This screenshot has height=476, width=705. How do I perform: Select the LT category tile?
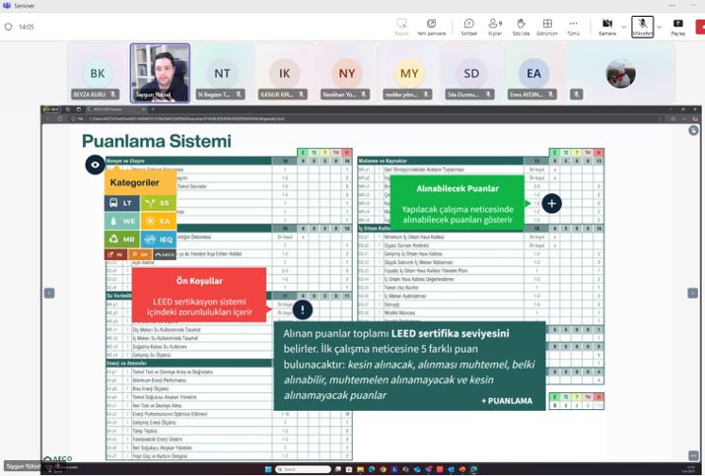point(122,203)
